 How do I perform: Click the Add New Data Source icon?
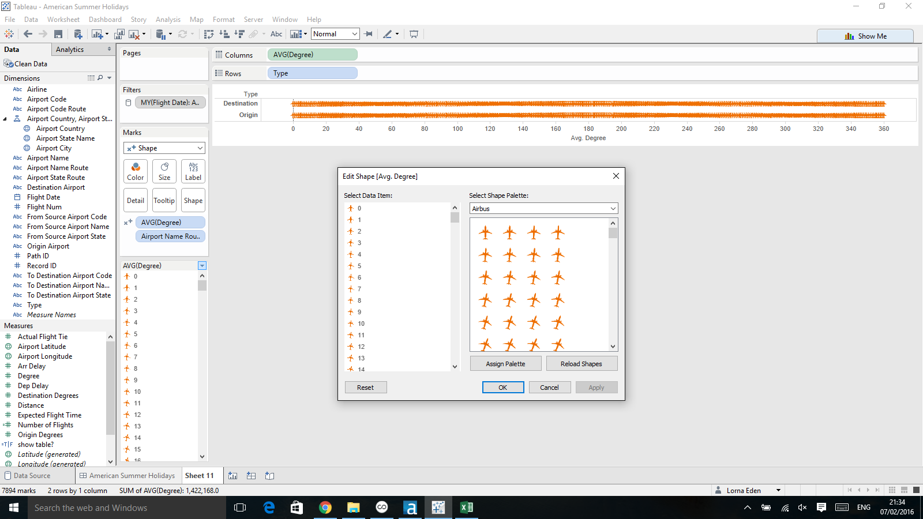pos(78,34)
